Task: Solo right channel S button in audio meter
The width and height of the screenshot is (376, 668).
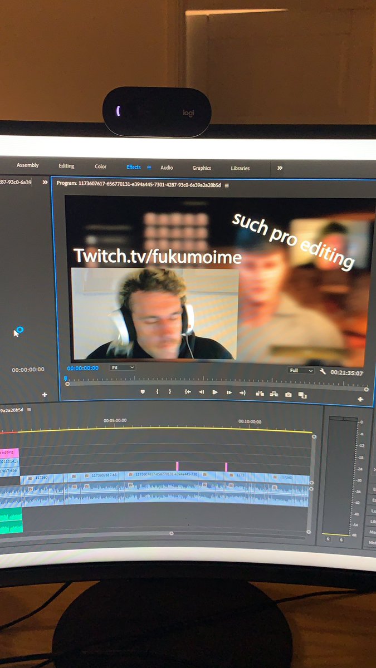Action: click(x=341, y=539)
